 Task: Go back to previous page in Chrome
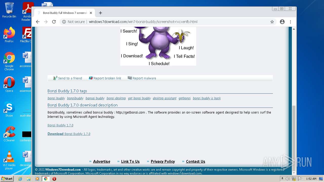(38, 22)
